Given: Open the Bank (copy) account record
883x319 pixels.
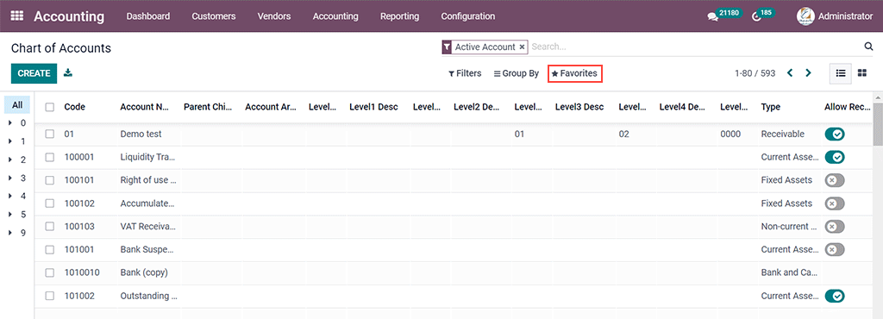Looking at the screenshot, I should [144, 272].
